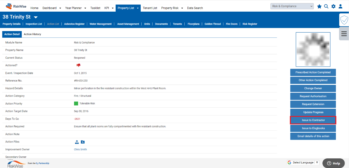Screen dimensions: 349x168
Task: Open the 38 Trinity St property switcher arrow
Action: [36, 17]
